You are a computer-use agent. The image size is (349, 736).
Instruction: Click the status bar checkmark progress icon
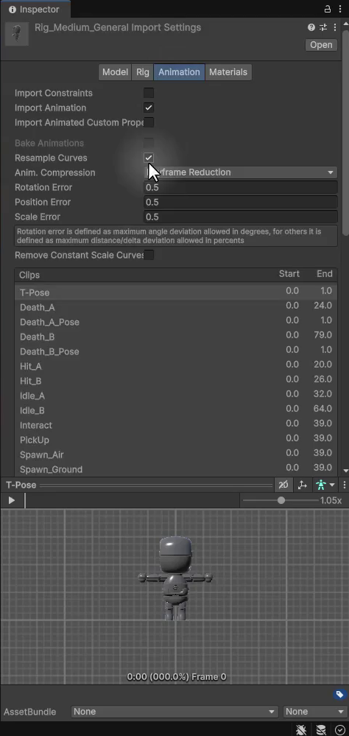click(x=340, y=729)
